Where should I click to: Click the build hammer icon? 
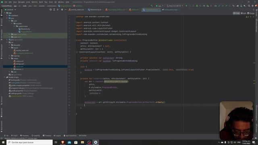pos(152,6)
